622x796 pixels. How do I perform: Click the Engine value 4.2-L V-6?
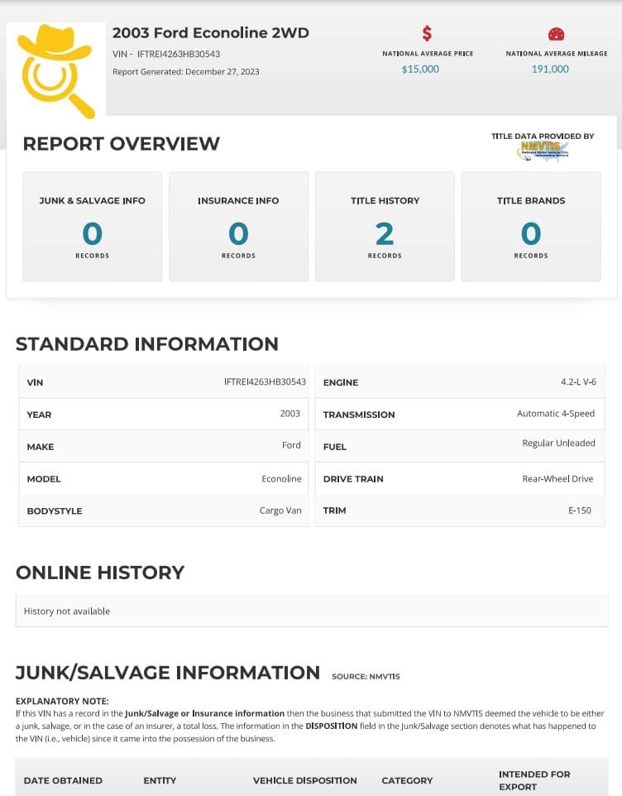coord(578,381)
